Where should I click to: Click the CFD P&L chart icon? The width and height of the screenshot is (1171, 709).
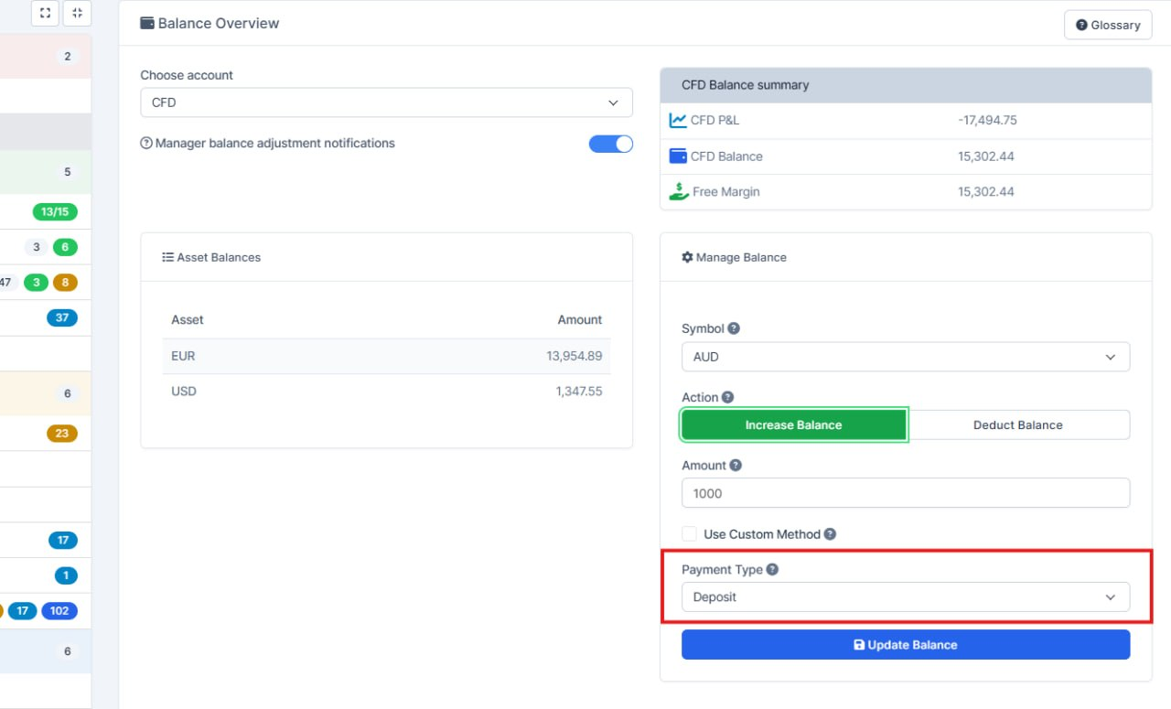pyautogui.click(x=678, y=120)
